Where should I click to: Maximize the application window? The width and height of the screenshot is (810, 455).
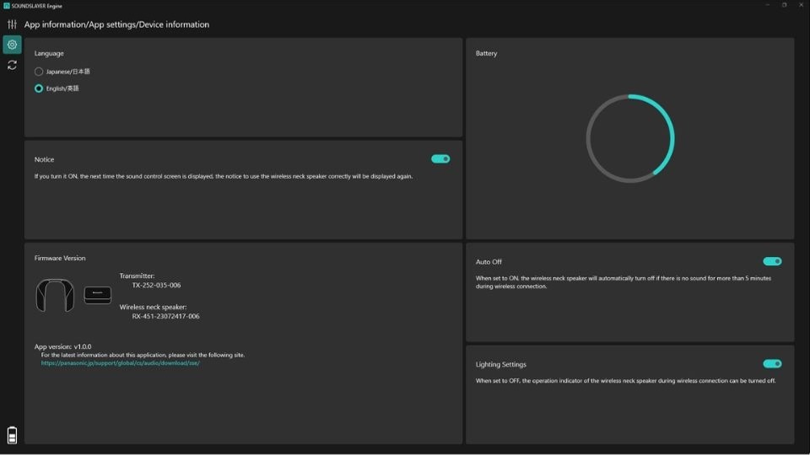[785, 5]
